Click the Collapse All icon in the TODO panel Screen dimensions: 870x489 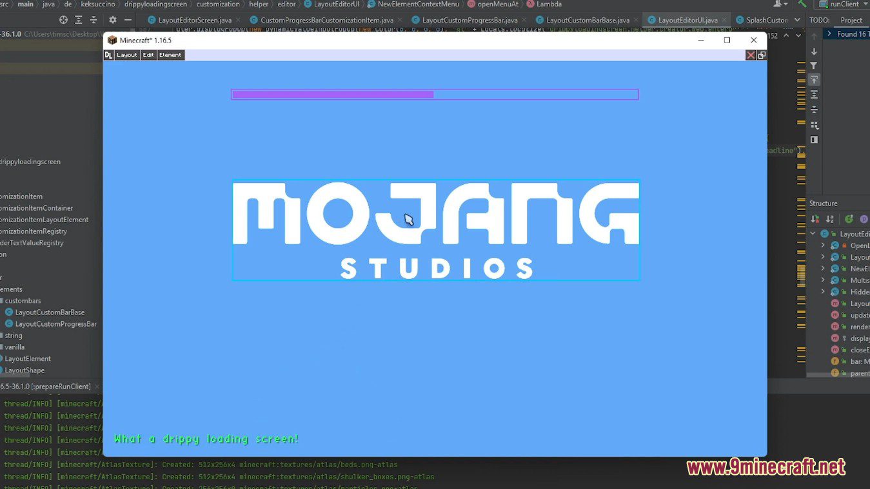pos(814,110)
